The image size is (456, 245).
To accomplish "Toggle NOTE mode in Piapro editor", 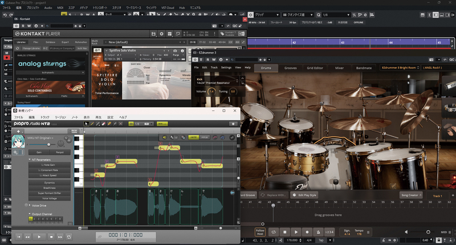I will pyautogui.click(x=193, y=137).
